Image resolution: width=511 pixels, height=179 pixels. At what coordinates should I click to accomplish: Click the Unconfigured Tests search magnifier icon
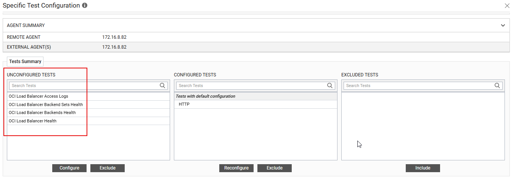tap(163, 86)
